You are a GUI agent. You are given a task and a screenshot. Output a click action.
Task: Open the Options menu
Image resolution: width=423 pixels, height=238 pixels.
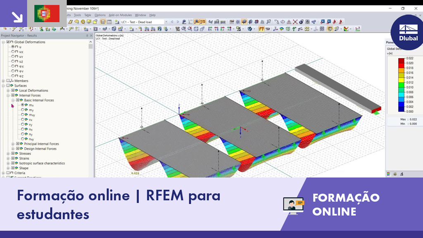100,15
